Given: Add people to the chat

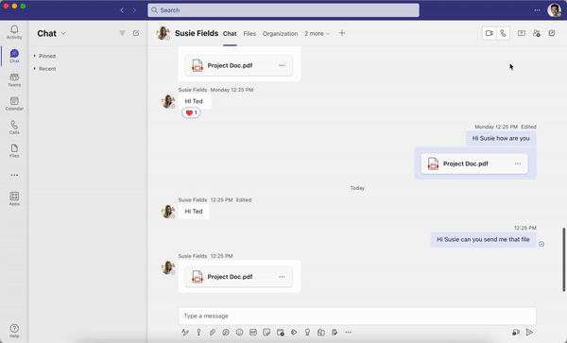Looking at the screenshot, I should [536, 33].
